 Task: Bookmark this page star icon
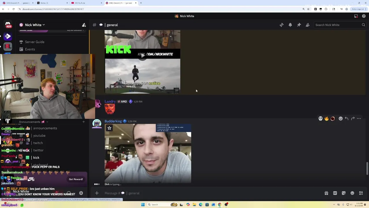[x=308, y=9]
